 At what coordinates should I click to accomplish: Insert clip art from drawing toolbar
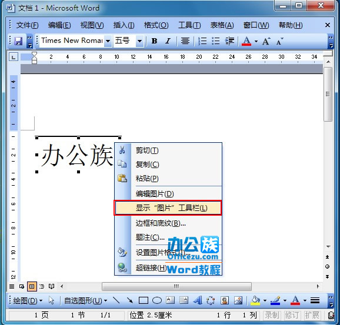[225, 300]
